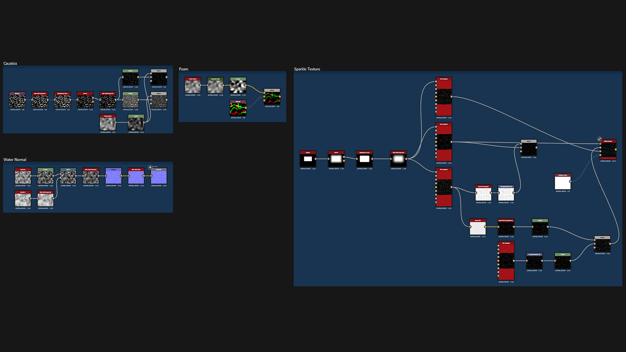Click the Foam frame title

tap(184, 69)
